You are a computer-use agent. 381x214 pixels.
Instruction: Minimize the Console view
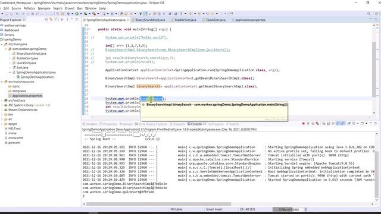pyautogui.click(x=370, y=123)
